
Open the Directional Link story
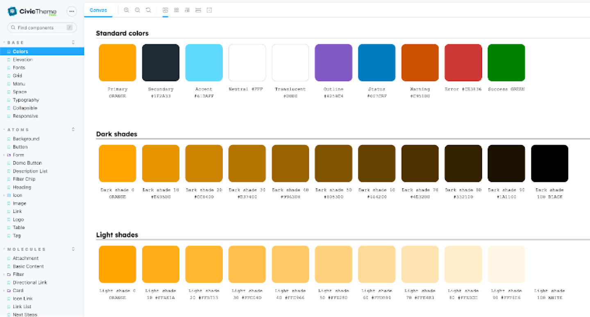point(30,283)
